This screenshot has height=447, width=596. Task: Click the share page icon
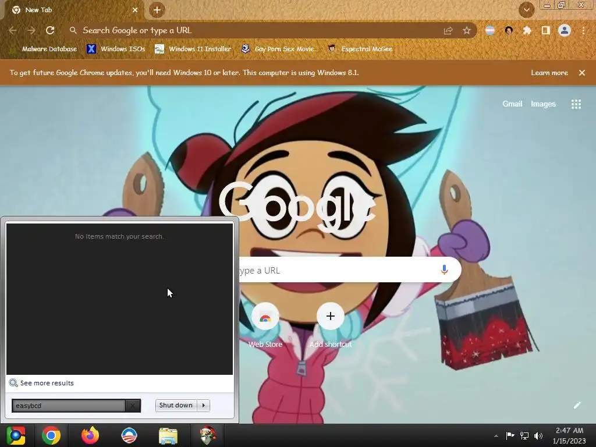tap(448, 30)
